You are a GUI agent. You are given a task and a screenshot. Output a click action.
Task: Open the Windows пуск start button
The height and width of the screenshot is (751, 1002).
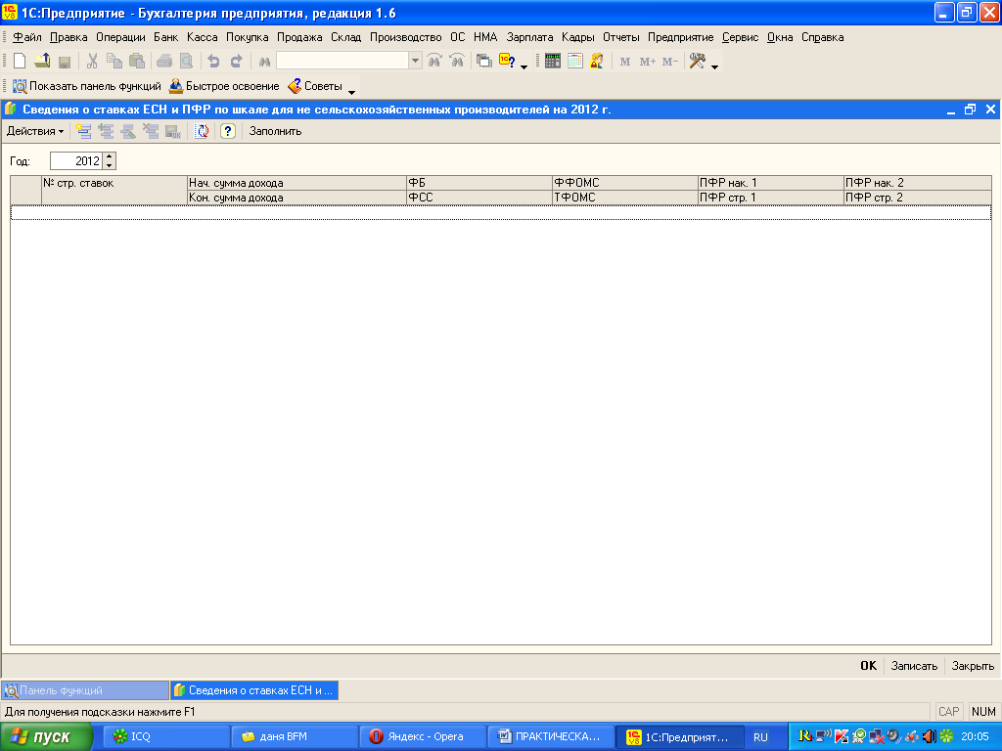(x=47, y=736)
